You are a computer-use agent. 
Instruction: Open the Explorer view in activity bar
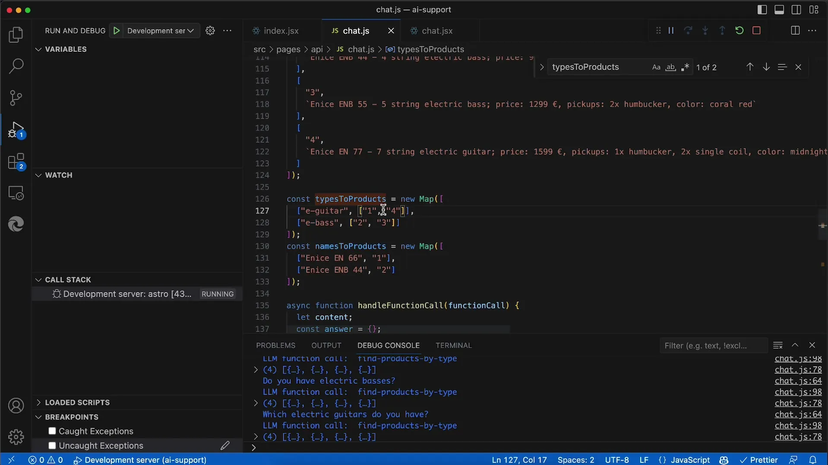[16, 35]
